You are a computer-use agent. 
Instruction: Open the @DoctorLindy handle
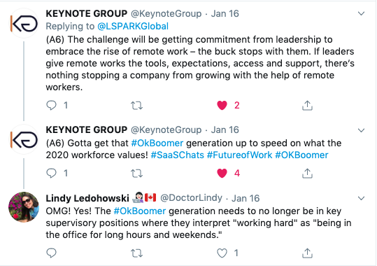(x=191, y=198)
